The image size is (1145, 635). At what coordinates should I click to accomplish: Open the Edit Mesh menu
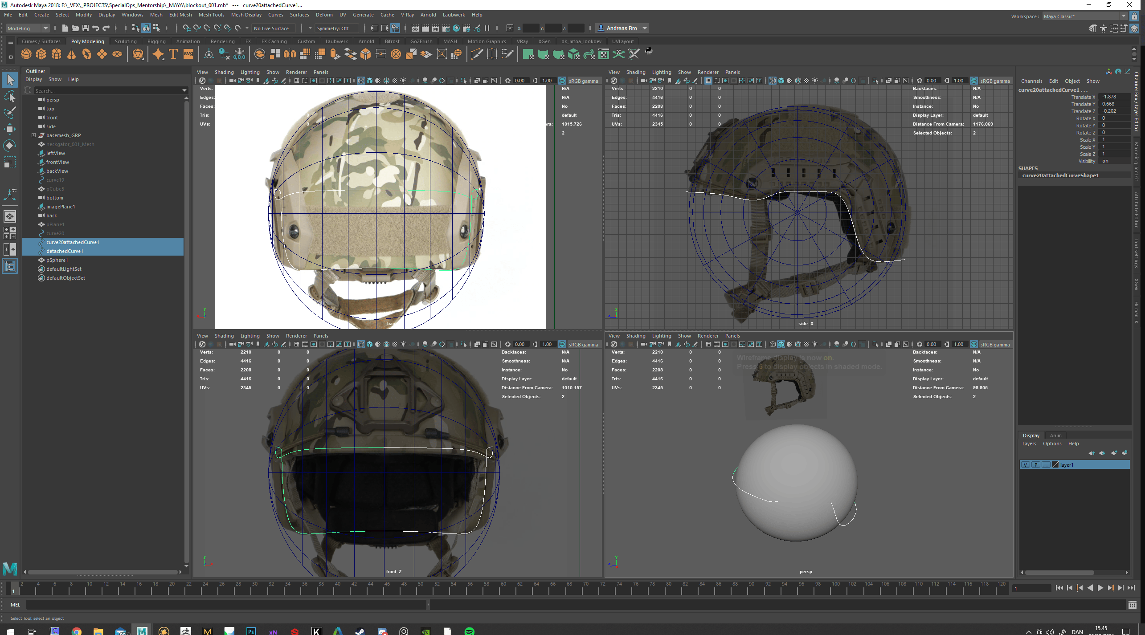pyautogui.click(x=180, y=15)
